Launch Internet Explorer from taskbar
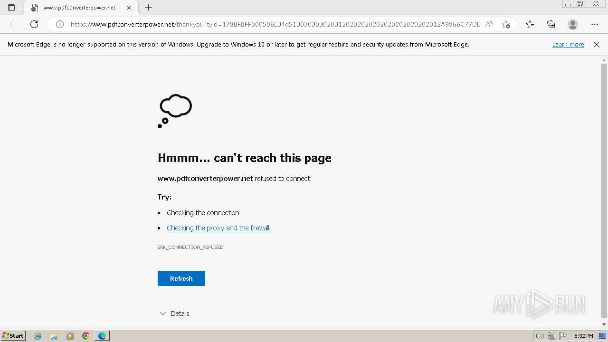 coord(38,336)
